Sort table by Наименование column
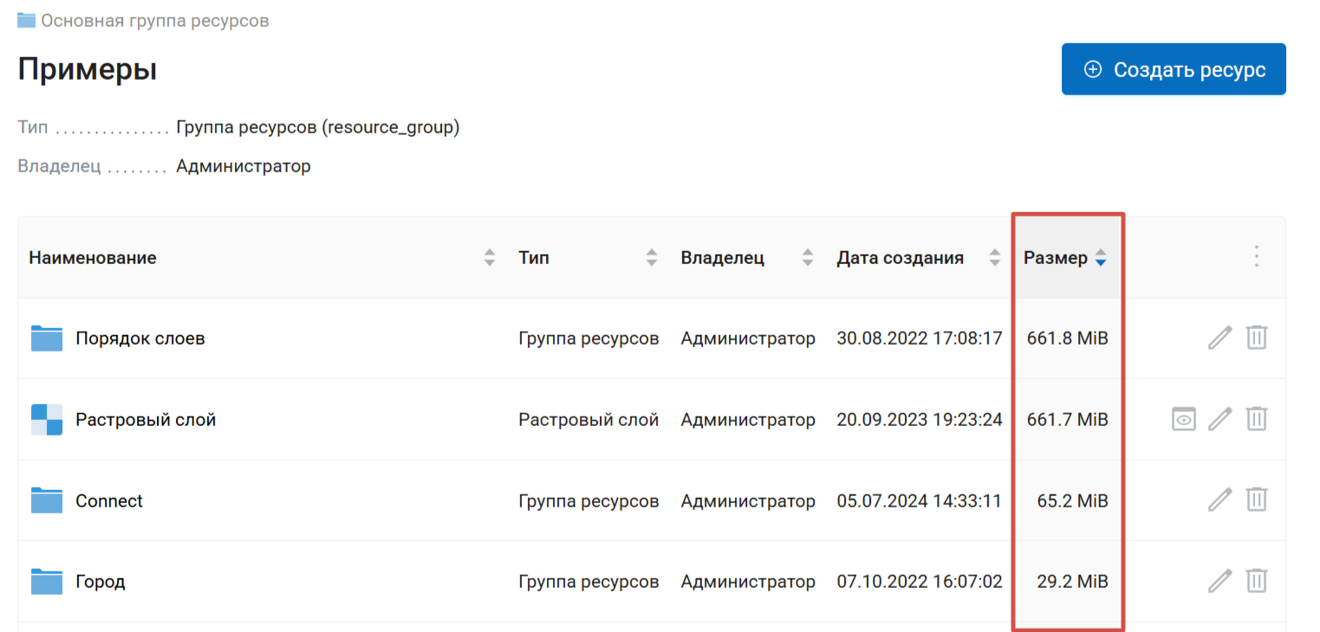 point(490,257)
